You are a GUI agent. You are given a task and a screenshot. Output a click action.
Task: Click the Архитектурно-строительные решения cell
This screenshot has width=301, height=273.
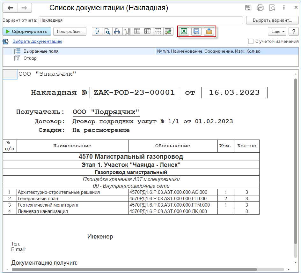coord(72,192)
